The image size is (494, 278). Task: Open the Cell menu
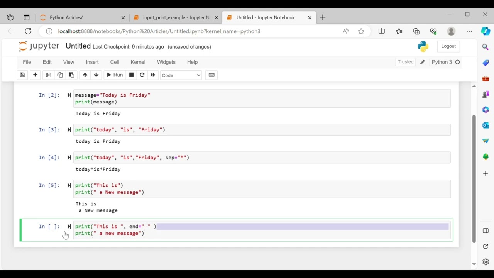115,62
